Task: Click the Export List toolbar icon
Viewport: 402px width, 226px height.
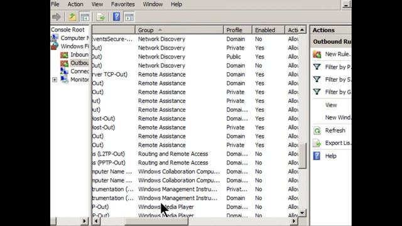Action: pyautogui.click(x=100, y=17)
